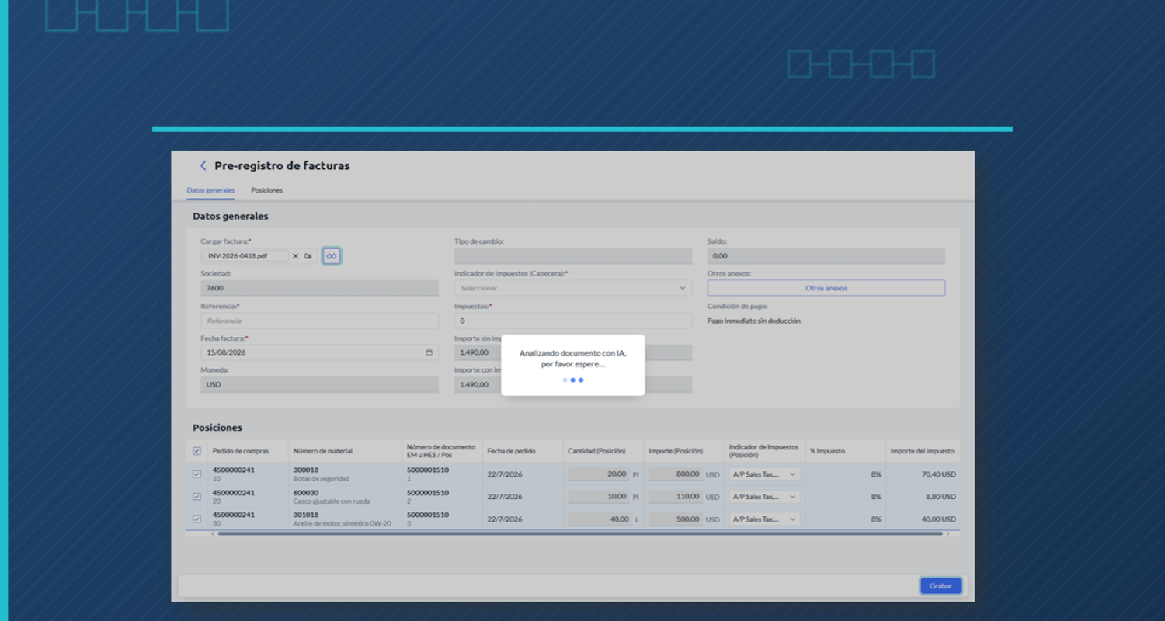Image resolution: width=1165 pixels, height=621 pixels.
Task: Click Pedido de compras column header
Action: [x=241, y=451]
